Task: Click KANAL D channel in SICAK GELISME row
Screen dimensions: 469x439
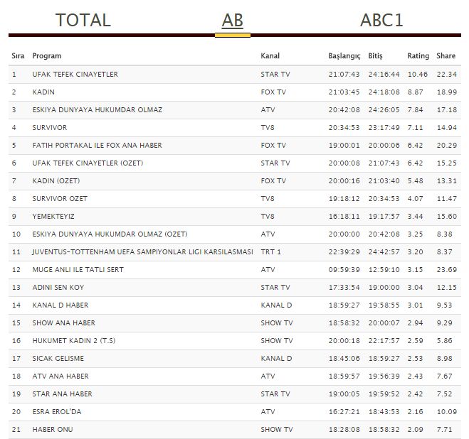Action: (276, 359)
